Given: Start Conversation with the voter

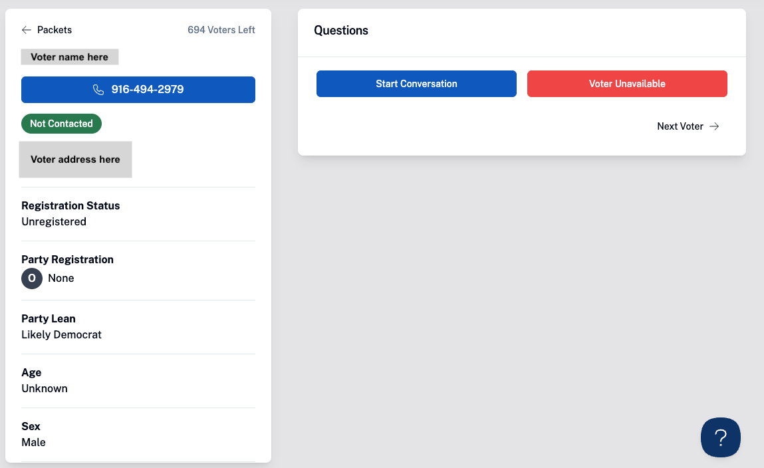Looking at the screenshot, I should coord(416,84).
